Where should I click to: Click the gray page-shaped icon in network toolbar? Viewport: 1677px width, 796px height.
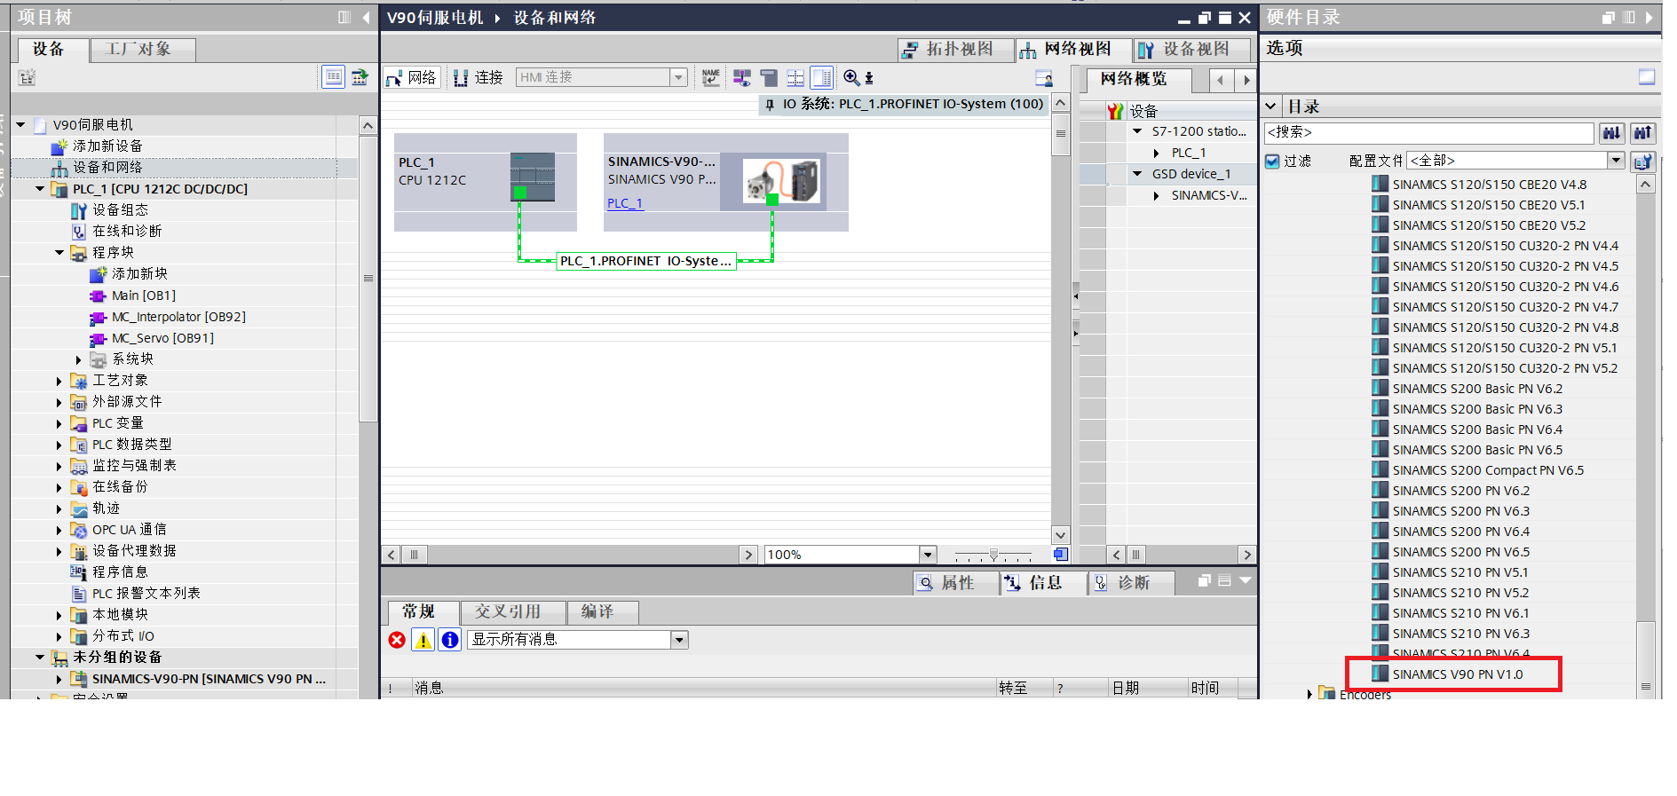coord(769,78)
